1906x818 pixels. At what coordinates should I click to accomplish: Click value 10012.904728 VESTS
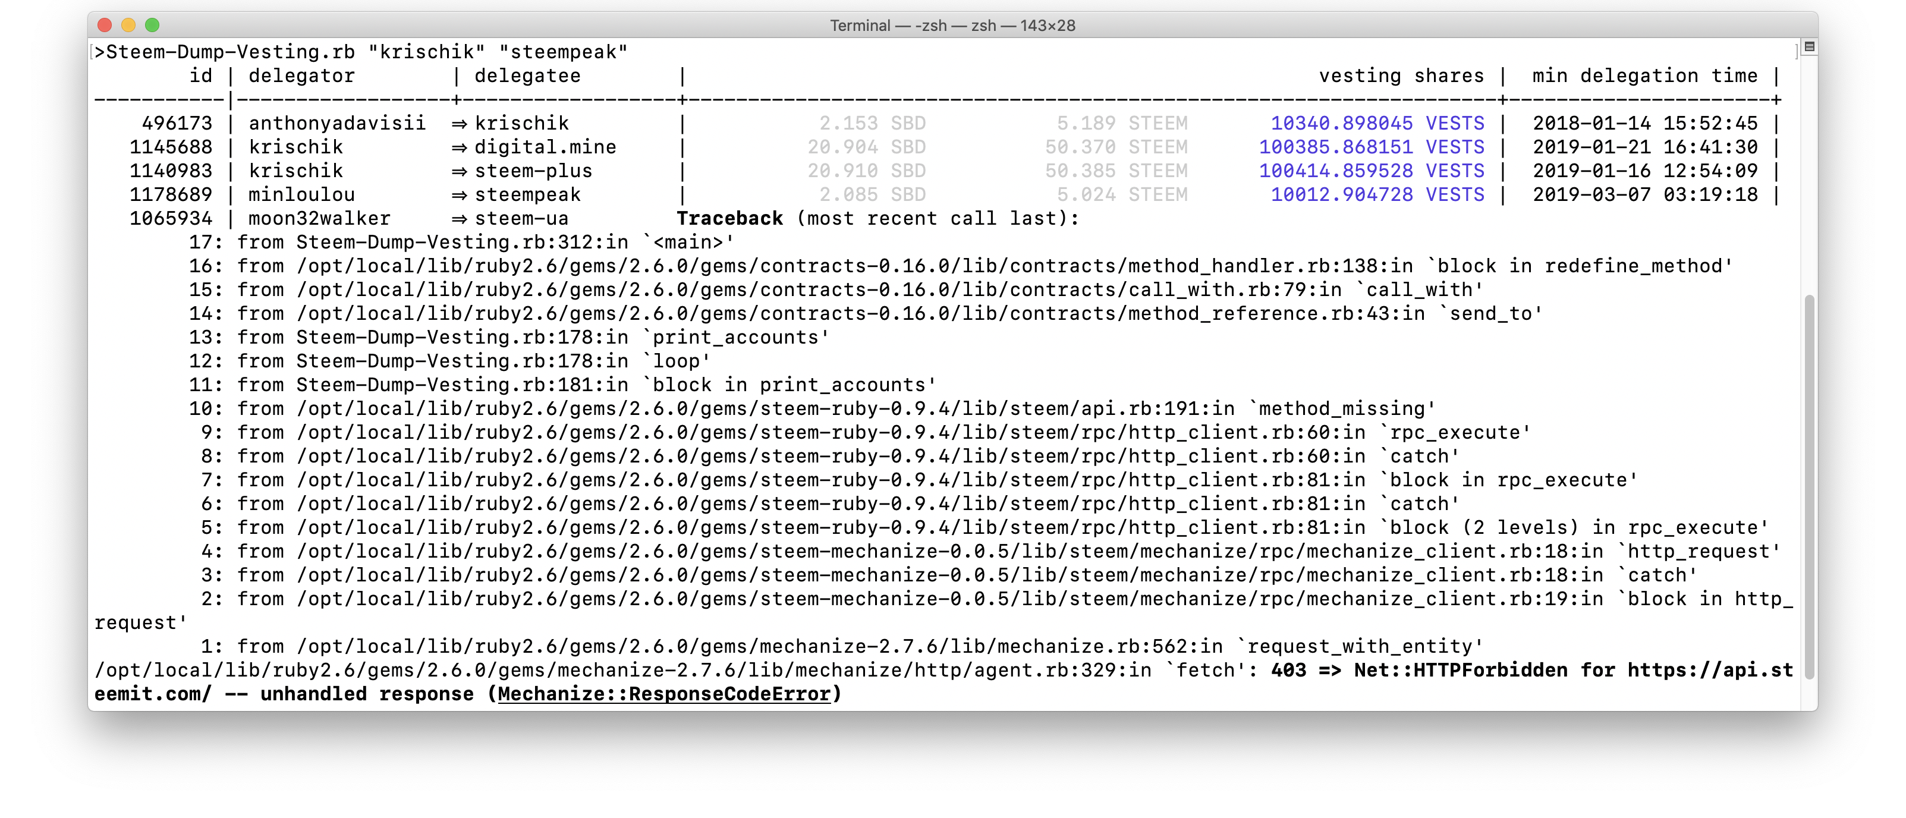click(x=1377, y=194)
